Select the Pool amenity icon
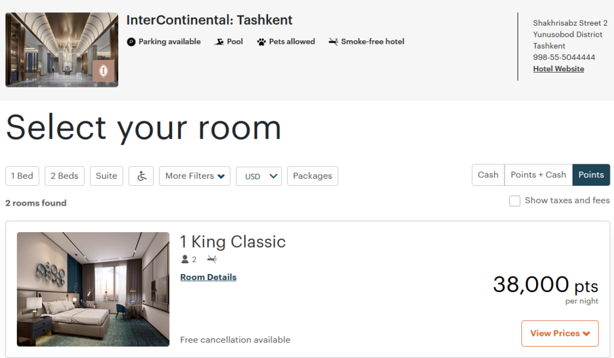The width and height of the screenshot is (614, 358). coord(219,41)
